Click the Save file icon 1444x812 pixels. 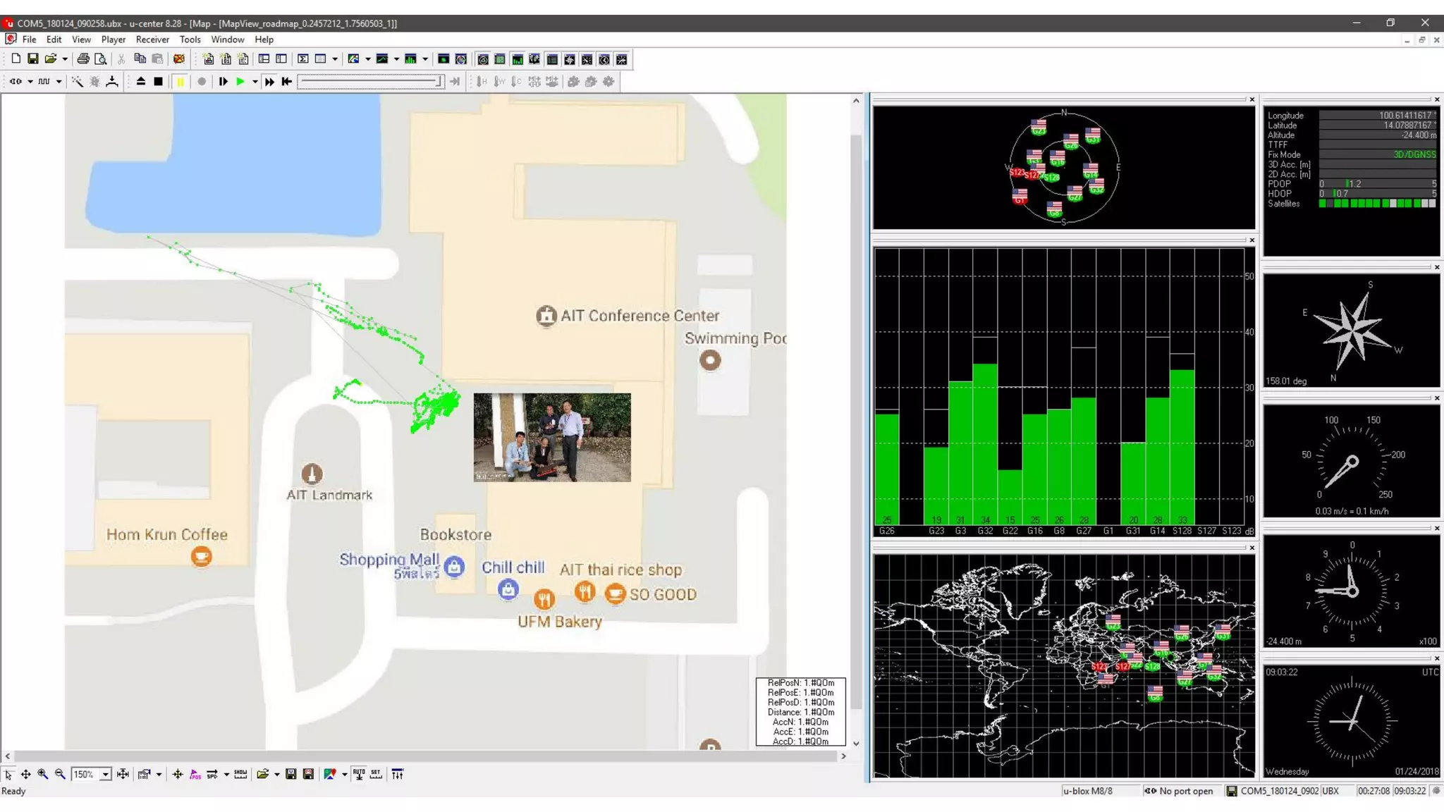click(33, 59)
